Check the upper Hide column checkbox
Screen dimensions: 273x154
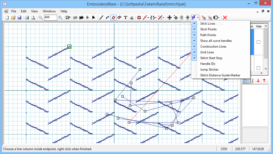pyautogui.click(x=258, y=42)
